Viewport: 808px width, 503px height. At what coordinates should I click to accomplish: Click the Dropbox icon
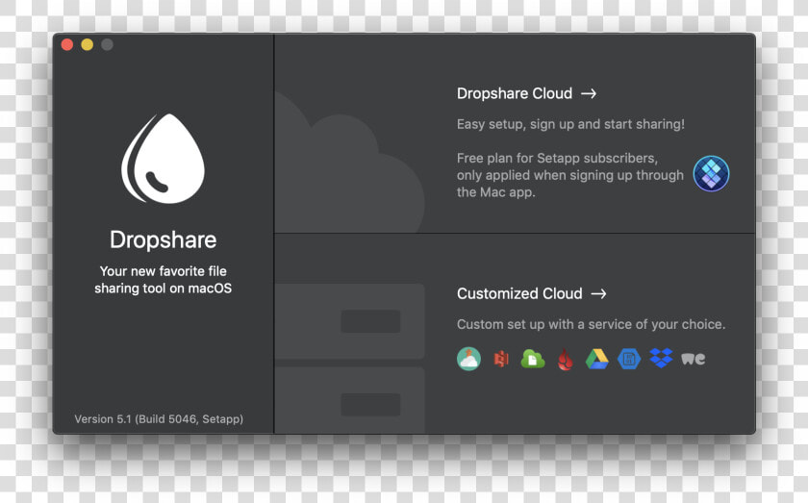(661, 358)
